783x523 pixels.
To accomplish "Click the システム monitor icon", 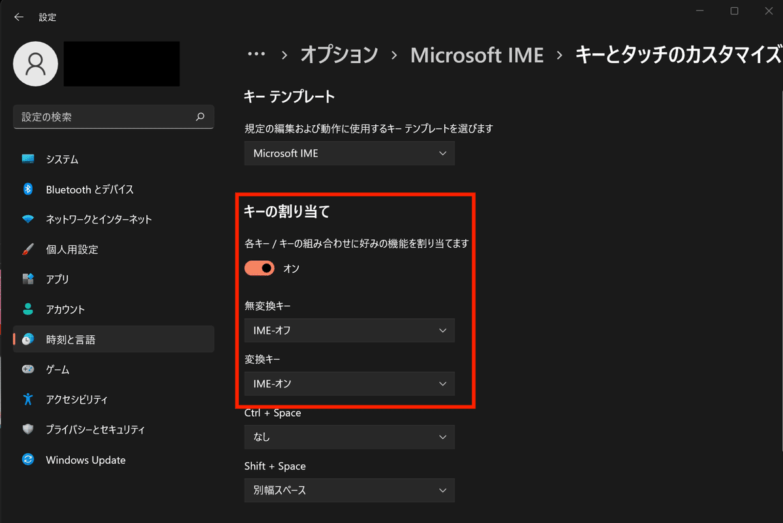I will pos(28,159).
